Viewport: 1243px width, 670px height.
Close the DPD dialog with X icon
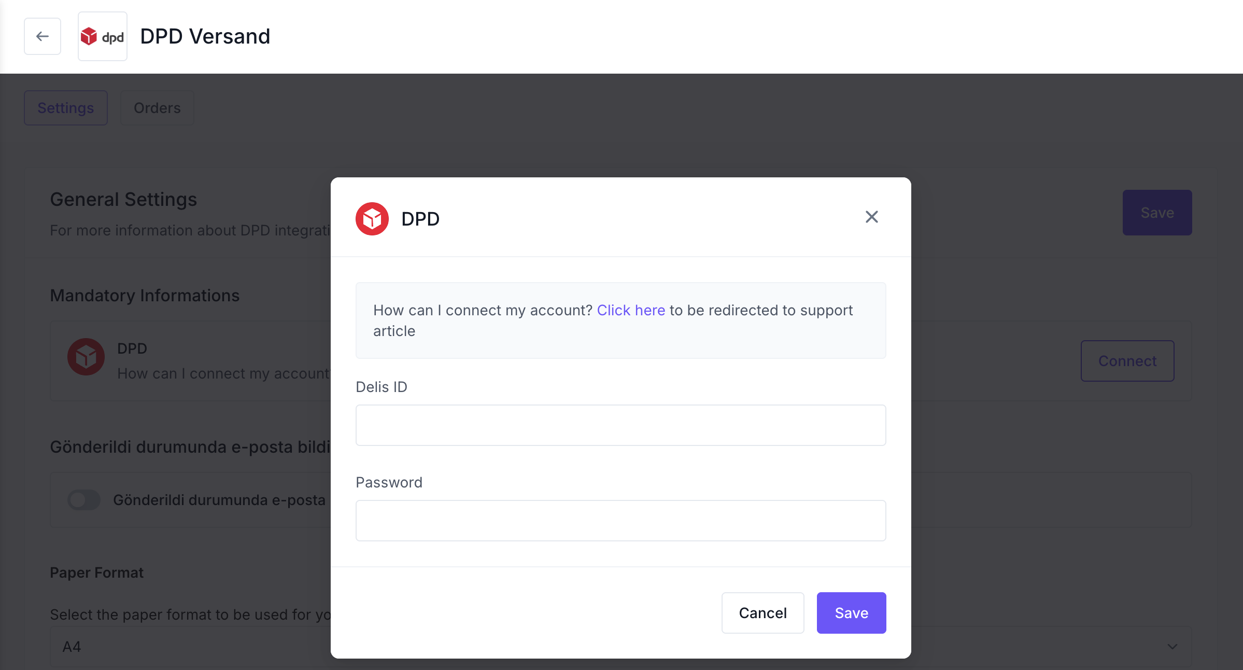click(x=871, y=217)
